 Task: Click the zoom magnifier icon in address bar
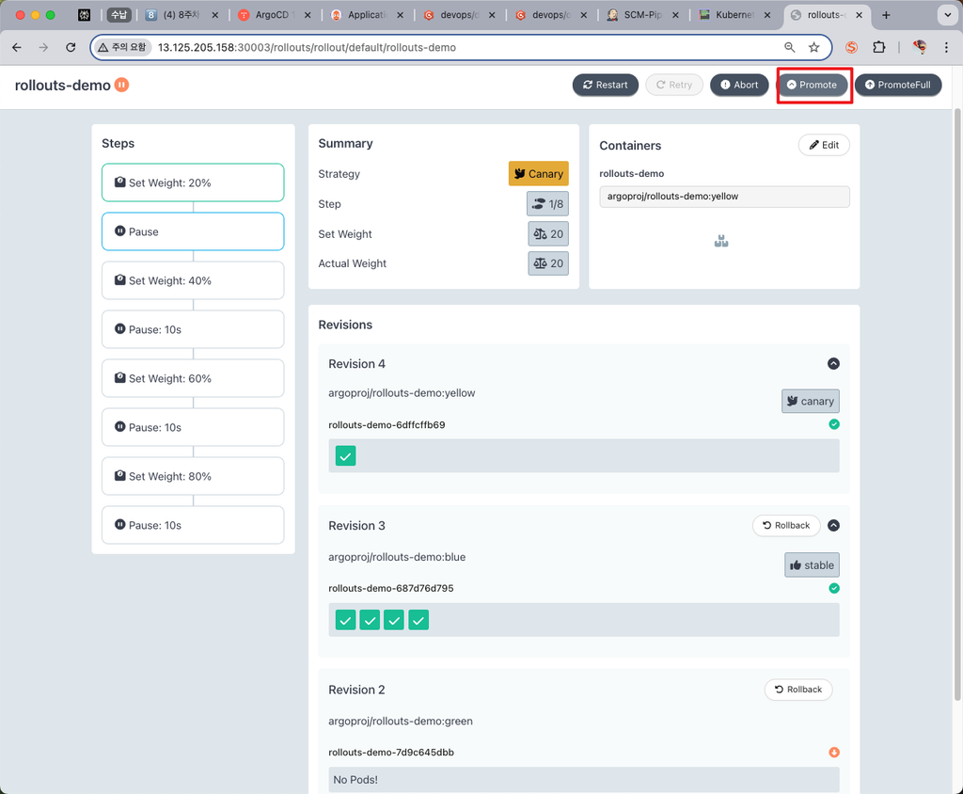(789, 47)
